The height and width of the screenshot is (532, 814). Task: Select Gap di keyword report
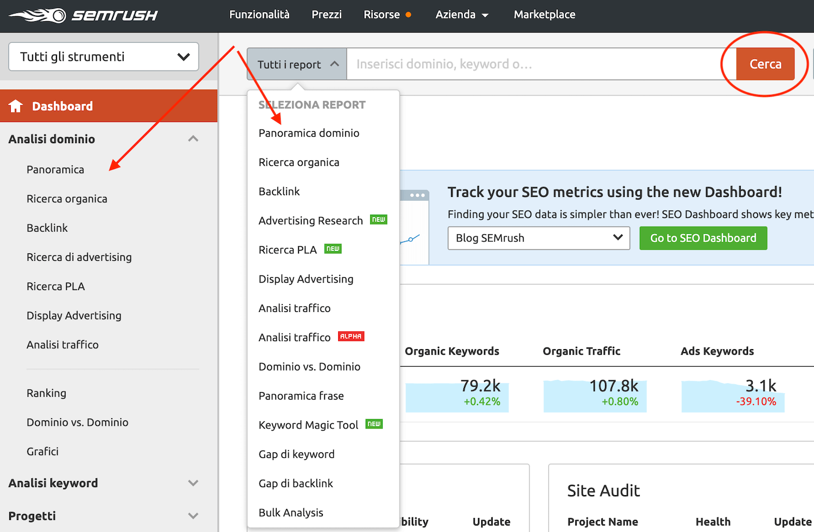(x=296, y=454)
